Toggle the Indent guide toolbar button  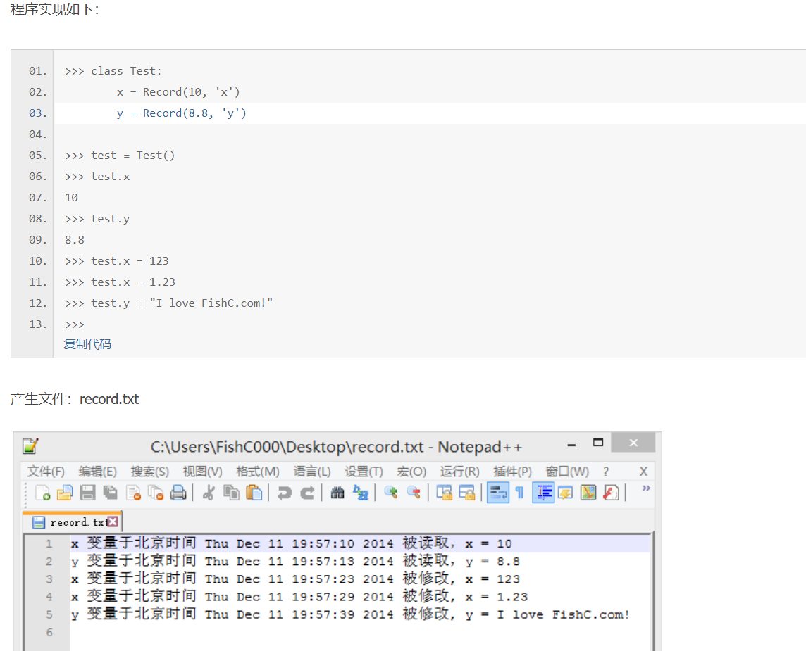coord(542,493)
